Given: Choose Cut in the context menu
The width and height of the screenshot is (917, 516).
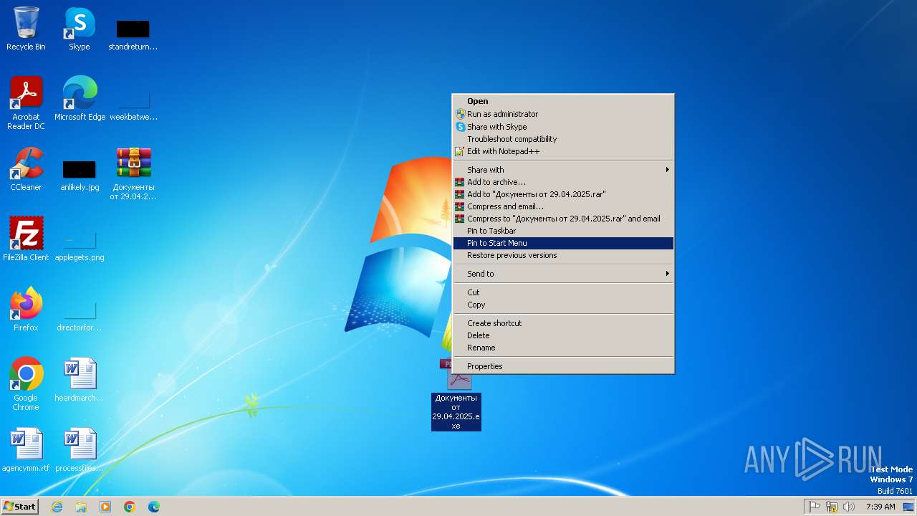Looking at the screenshot, I should click(x=563, y=292).
